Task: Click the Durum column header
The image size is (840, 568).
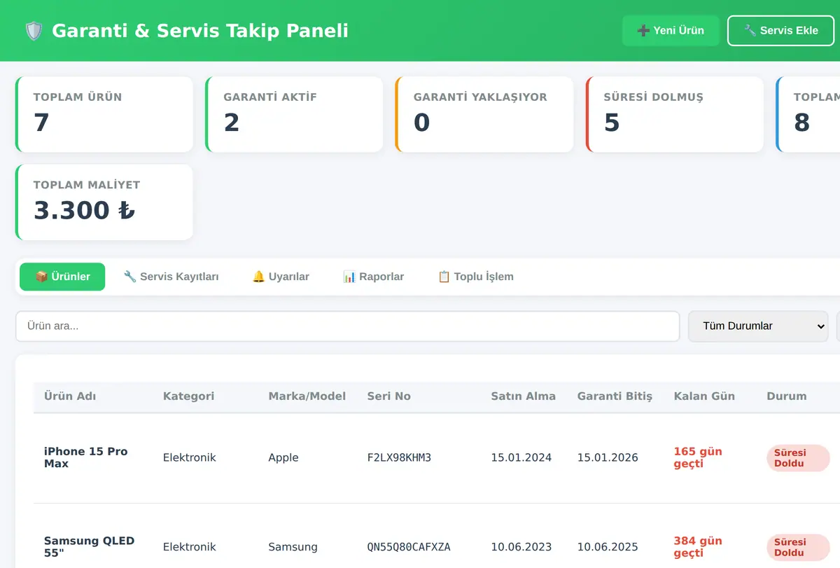Action: tap(787, 396)
